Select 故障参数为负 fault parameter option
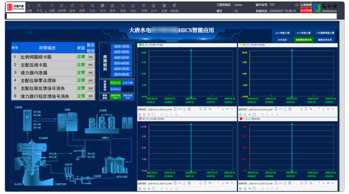 128,96
